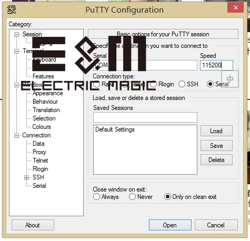Collapse the Connection tree node
This screenshot has height=241, width=250.
(x=16, y=135)
